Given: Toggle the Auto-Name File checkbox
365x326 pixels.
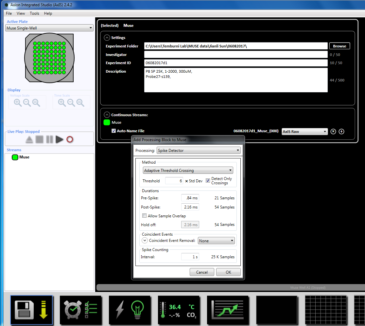Looking at the screenshot, I should coord(113,131).
